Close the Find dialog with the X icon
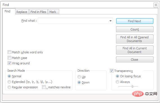Viewport: 160px width, 103px height. (156, 5)
